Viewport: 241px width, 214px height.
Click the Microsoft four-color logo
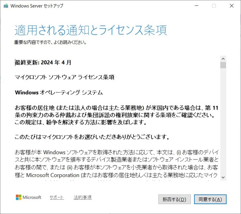tap(19, 197)
